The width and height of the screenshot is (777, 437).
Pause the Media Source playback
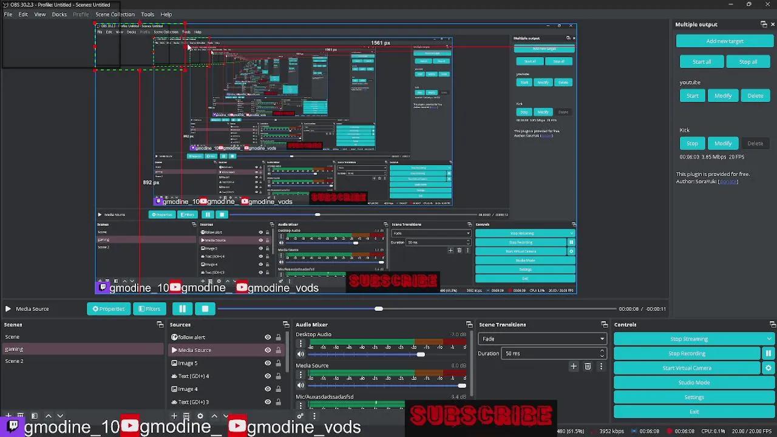182,309
